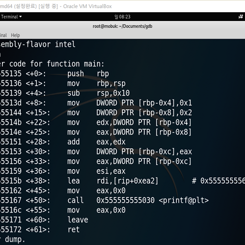Click the mov esi,eax line

[x=63, y=171]
